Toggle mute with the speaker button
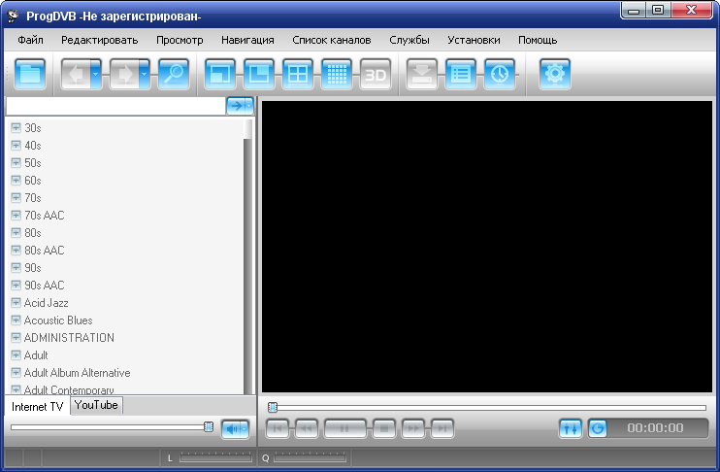This screenshot has width=720, height=472. (x=235, y=427)
